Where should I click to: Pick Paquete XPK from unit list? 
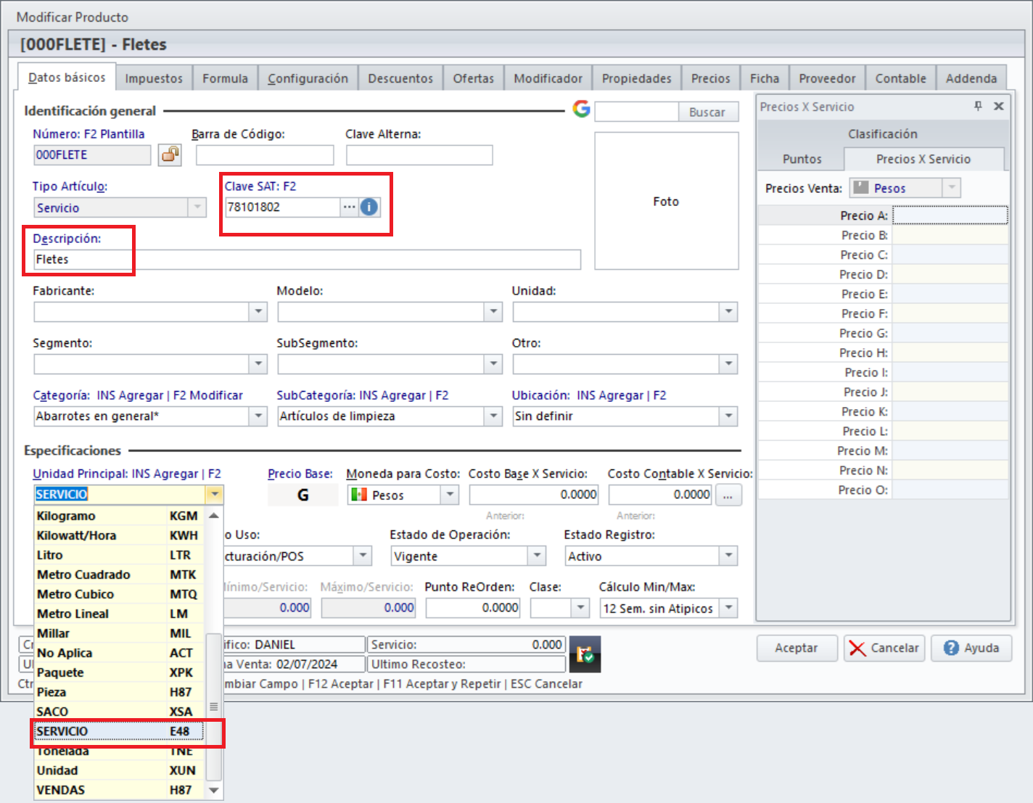click(119, 672)
